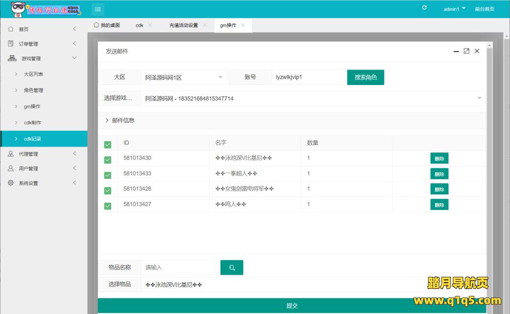
Task: Click the hamburger menu toggle icon
Action: (x=98, y=9)
